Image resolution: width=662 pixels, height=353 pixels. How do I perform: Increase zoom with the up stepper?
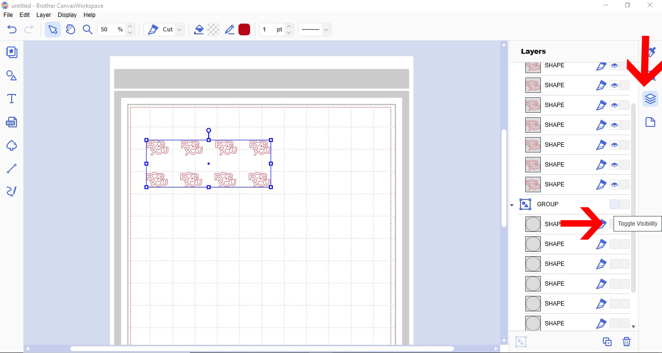130,27
